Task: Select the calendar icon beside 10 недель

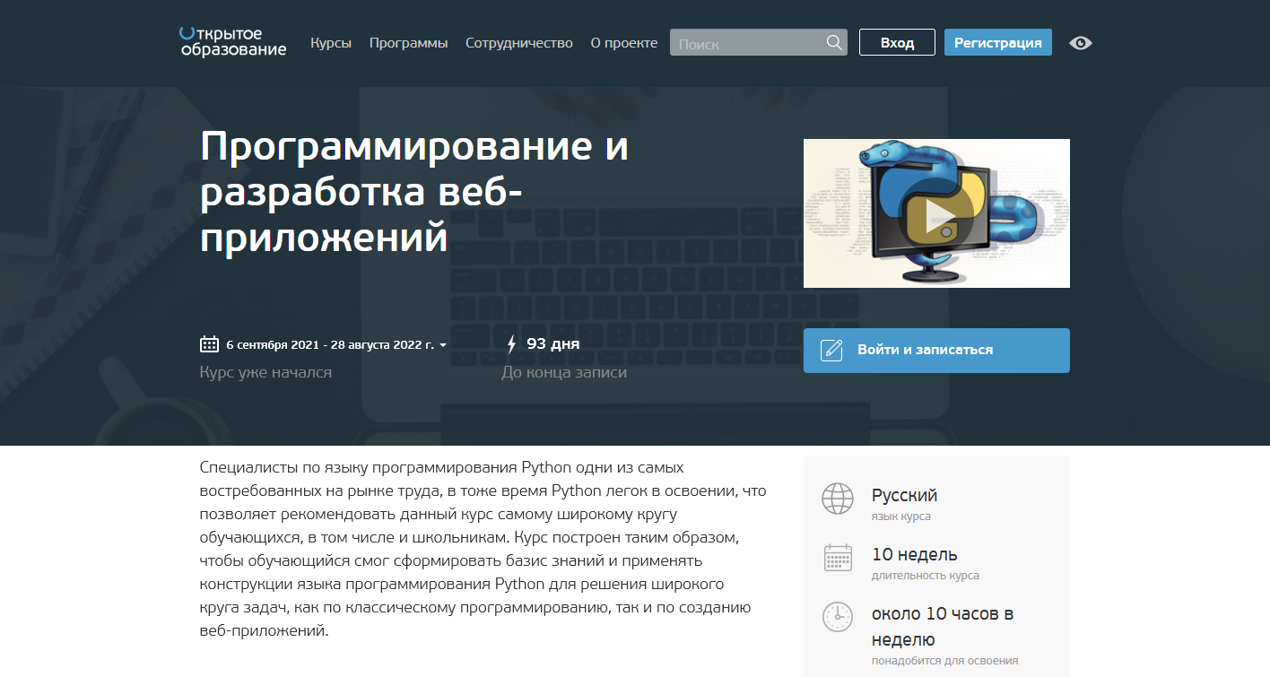Action: pos(837,557)
